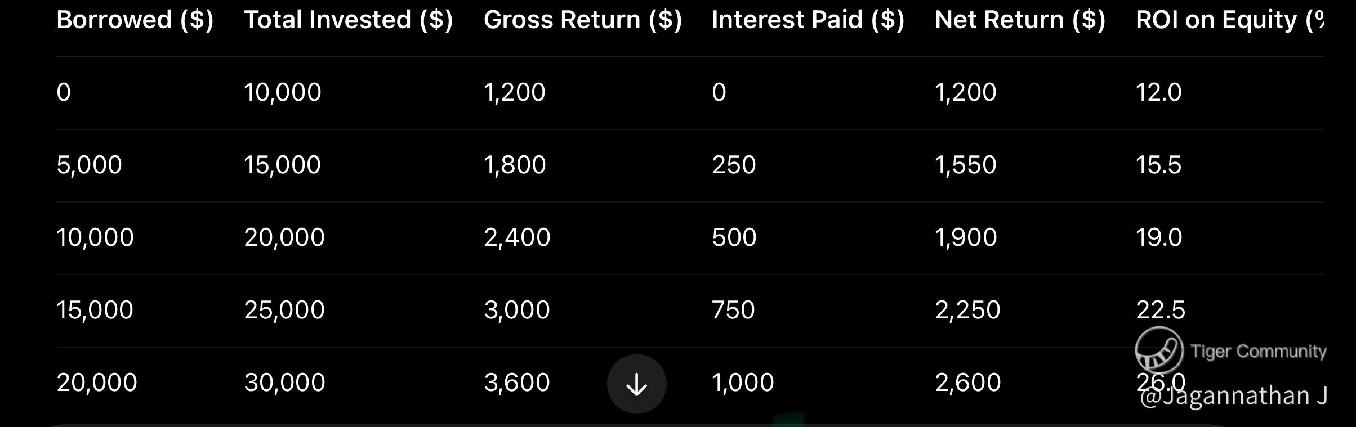This screenshot has width=1356, height=427.
Task: Click the 5,000 borrowed cell
Action: tap(89, 165)
